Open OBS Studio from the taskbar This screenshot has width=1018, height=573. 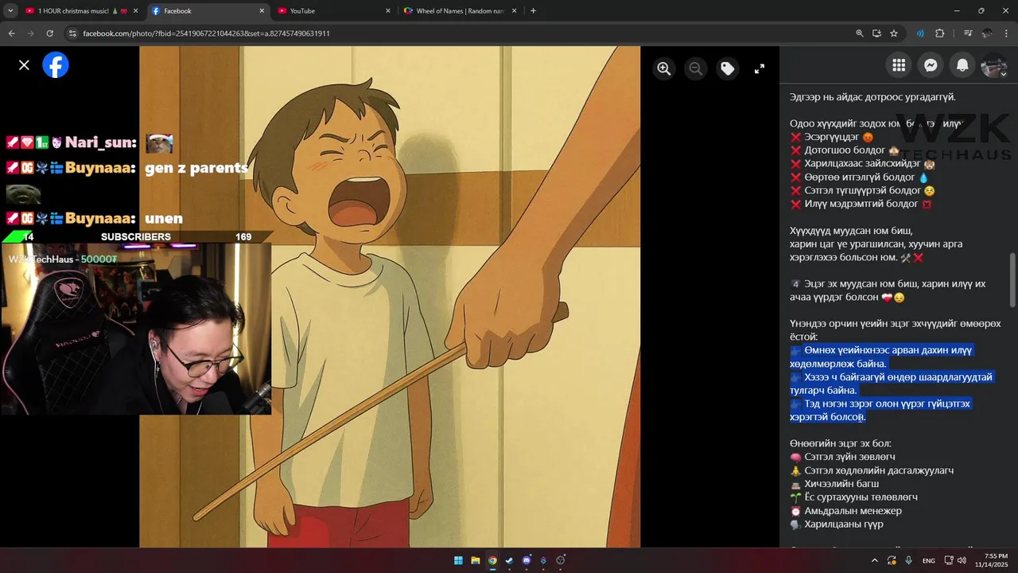pyautogui.click(x=561, y=560)
